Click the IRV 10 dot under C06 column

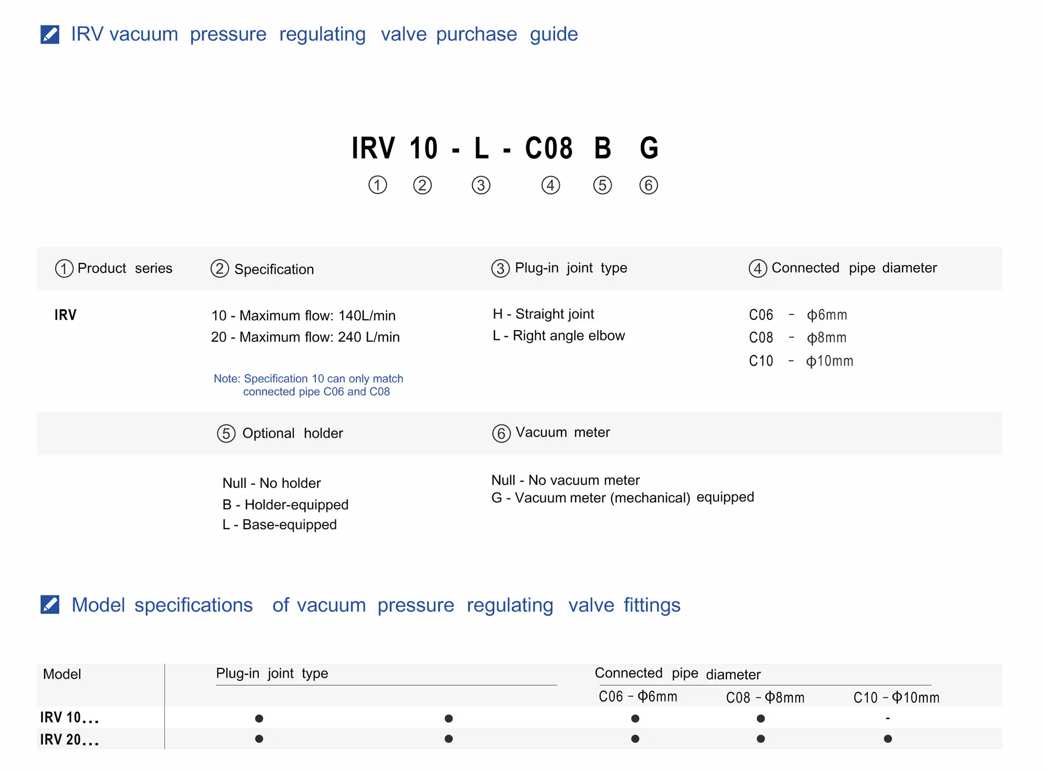point(635,718)
